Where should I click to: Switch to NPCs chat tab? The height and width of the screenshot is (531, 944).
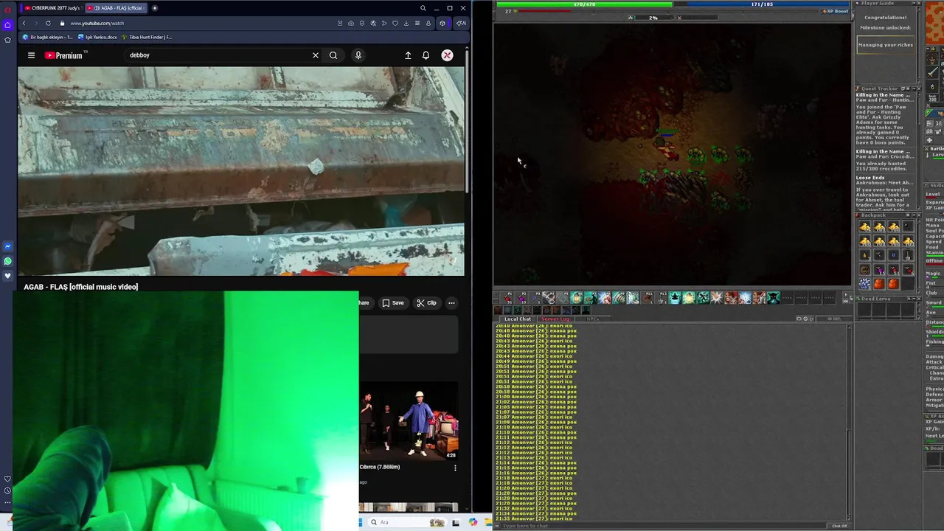point(593,319)
